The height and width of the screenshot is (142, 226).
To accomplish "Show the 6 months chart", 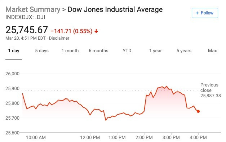I will 98,51.
